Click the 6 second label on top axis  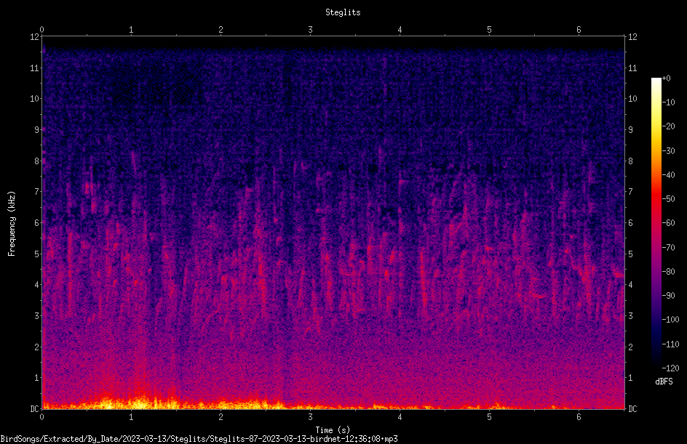point(579,30)
